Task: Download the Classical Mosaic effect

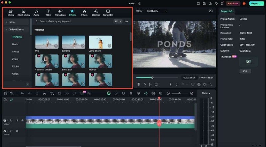Action: tap(56, 65)
